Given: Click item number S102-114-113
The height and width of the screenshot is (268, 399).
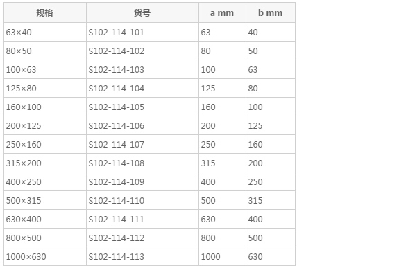Looking at the screenshot, I should click(x=117, y=256).
